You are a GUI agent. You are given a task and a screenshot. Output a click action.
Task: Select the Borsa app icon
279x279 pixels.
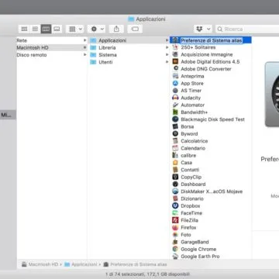(175, 126)
